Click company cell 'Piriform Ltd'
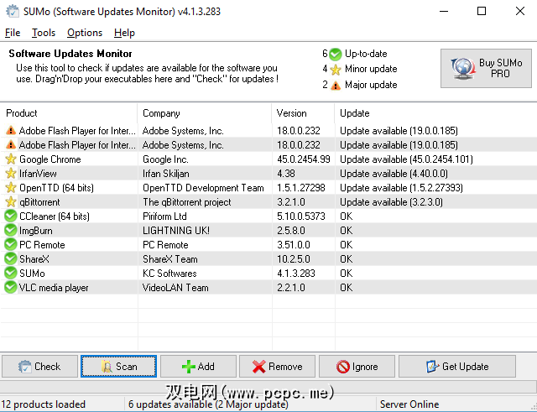Screen dimensions: 537x412 coord(164,216)
